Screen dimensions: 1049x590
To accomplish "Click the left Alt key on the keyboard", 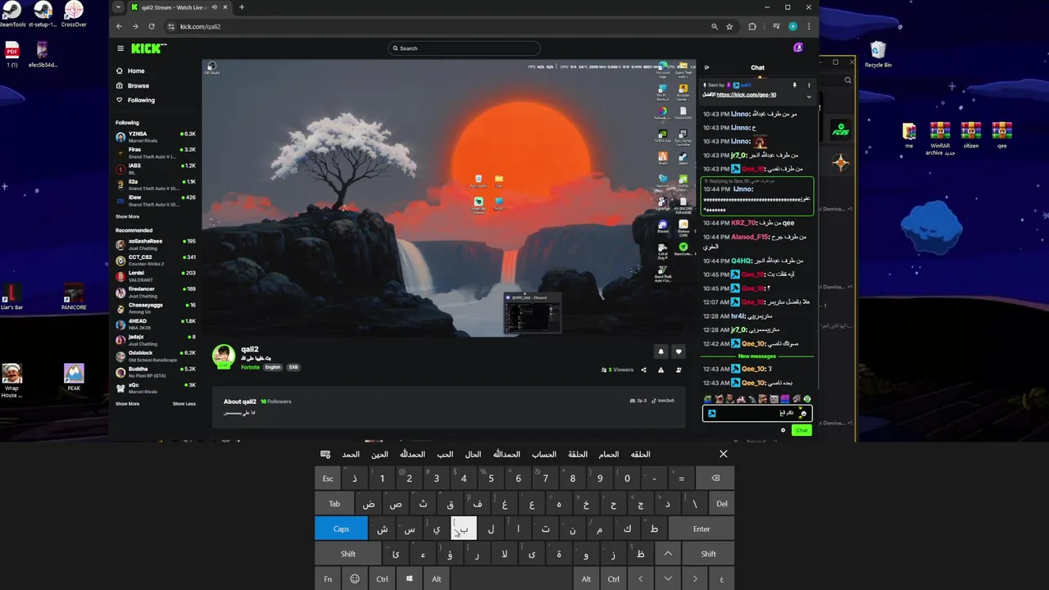I will (x=436, y=579).
